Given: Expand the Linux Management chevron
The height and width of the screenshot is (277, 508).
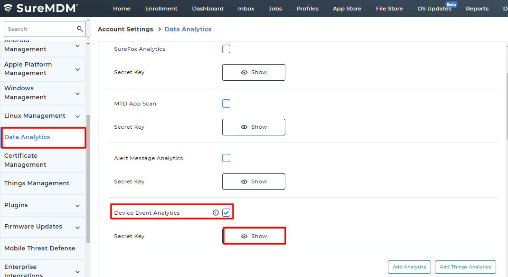Looking at the screenshot, I should click(77, 116).
